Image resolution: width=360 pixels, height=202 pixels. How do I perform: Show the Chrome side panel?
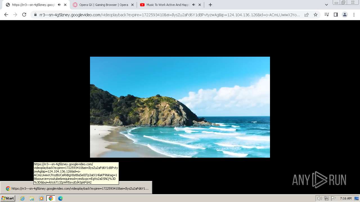(x=336, y=15)
